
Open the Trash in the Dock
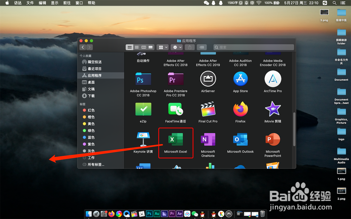pos(262,214)
